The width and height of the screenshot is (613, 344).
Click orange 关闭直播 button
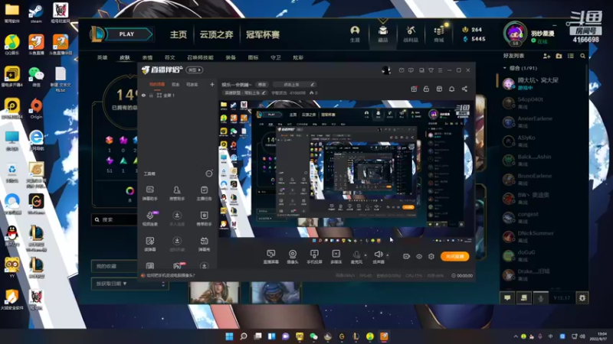[x=454, y=256]
